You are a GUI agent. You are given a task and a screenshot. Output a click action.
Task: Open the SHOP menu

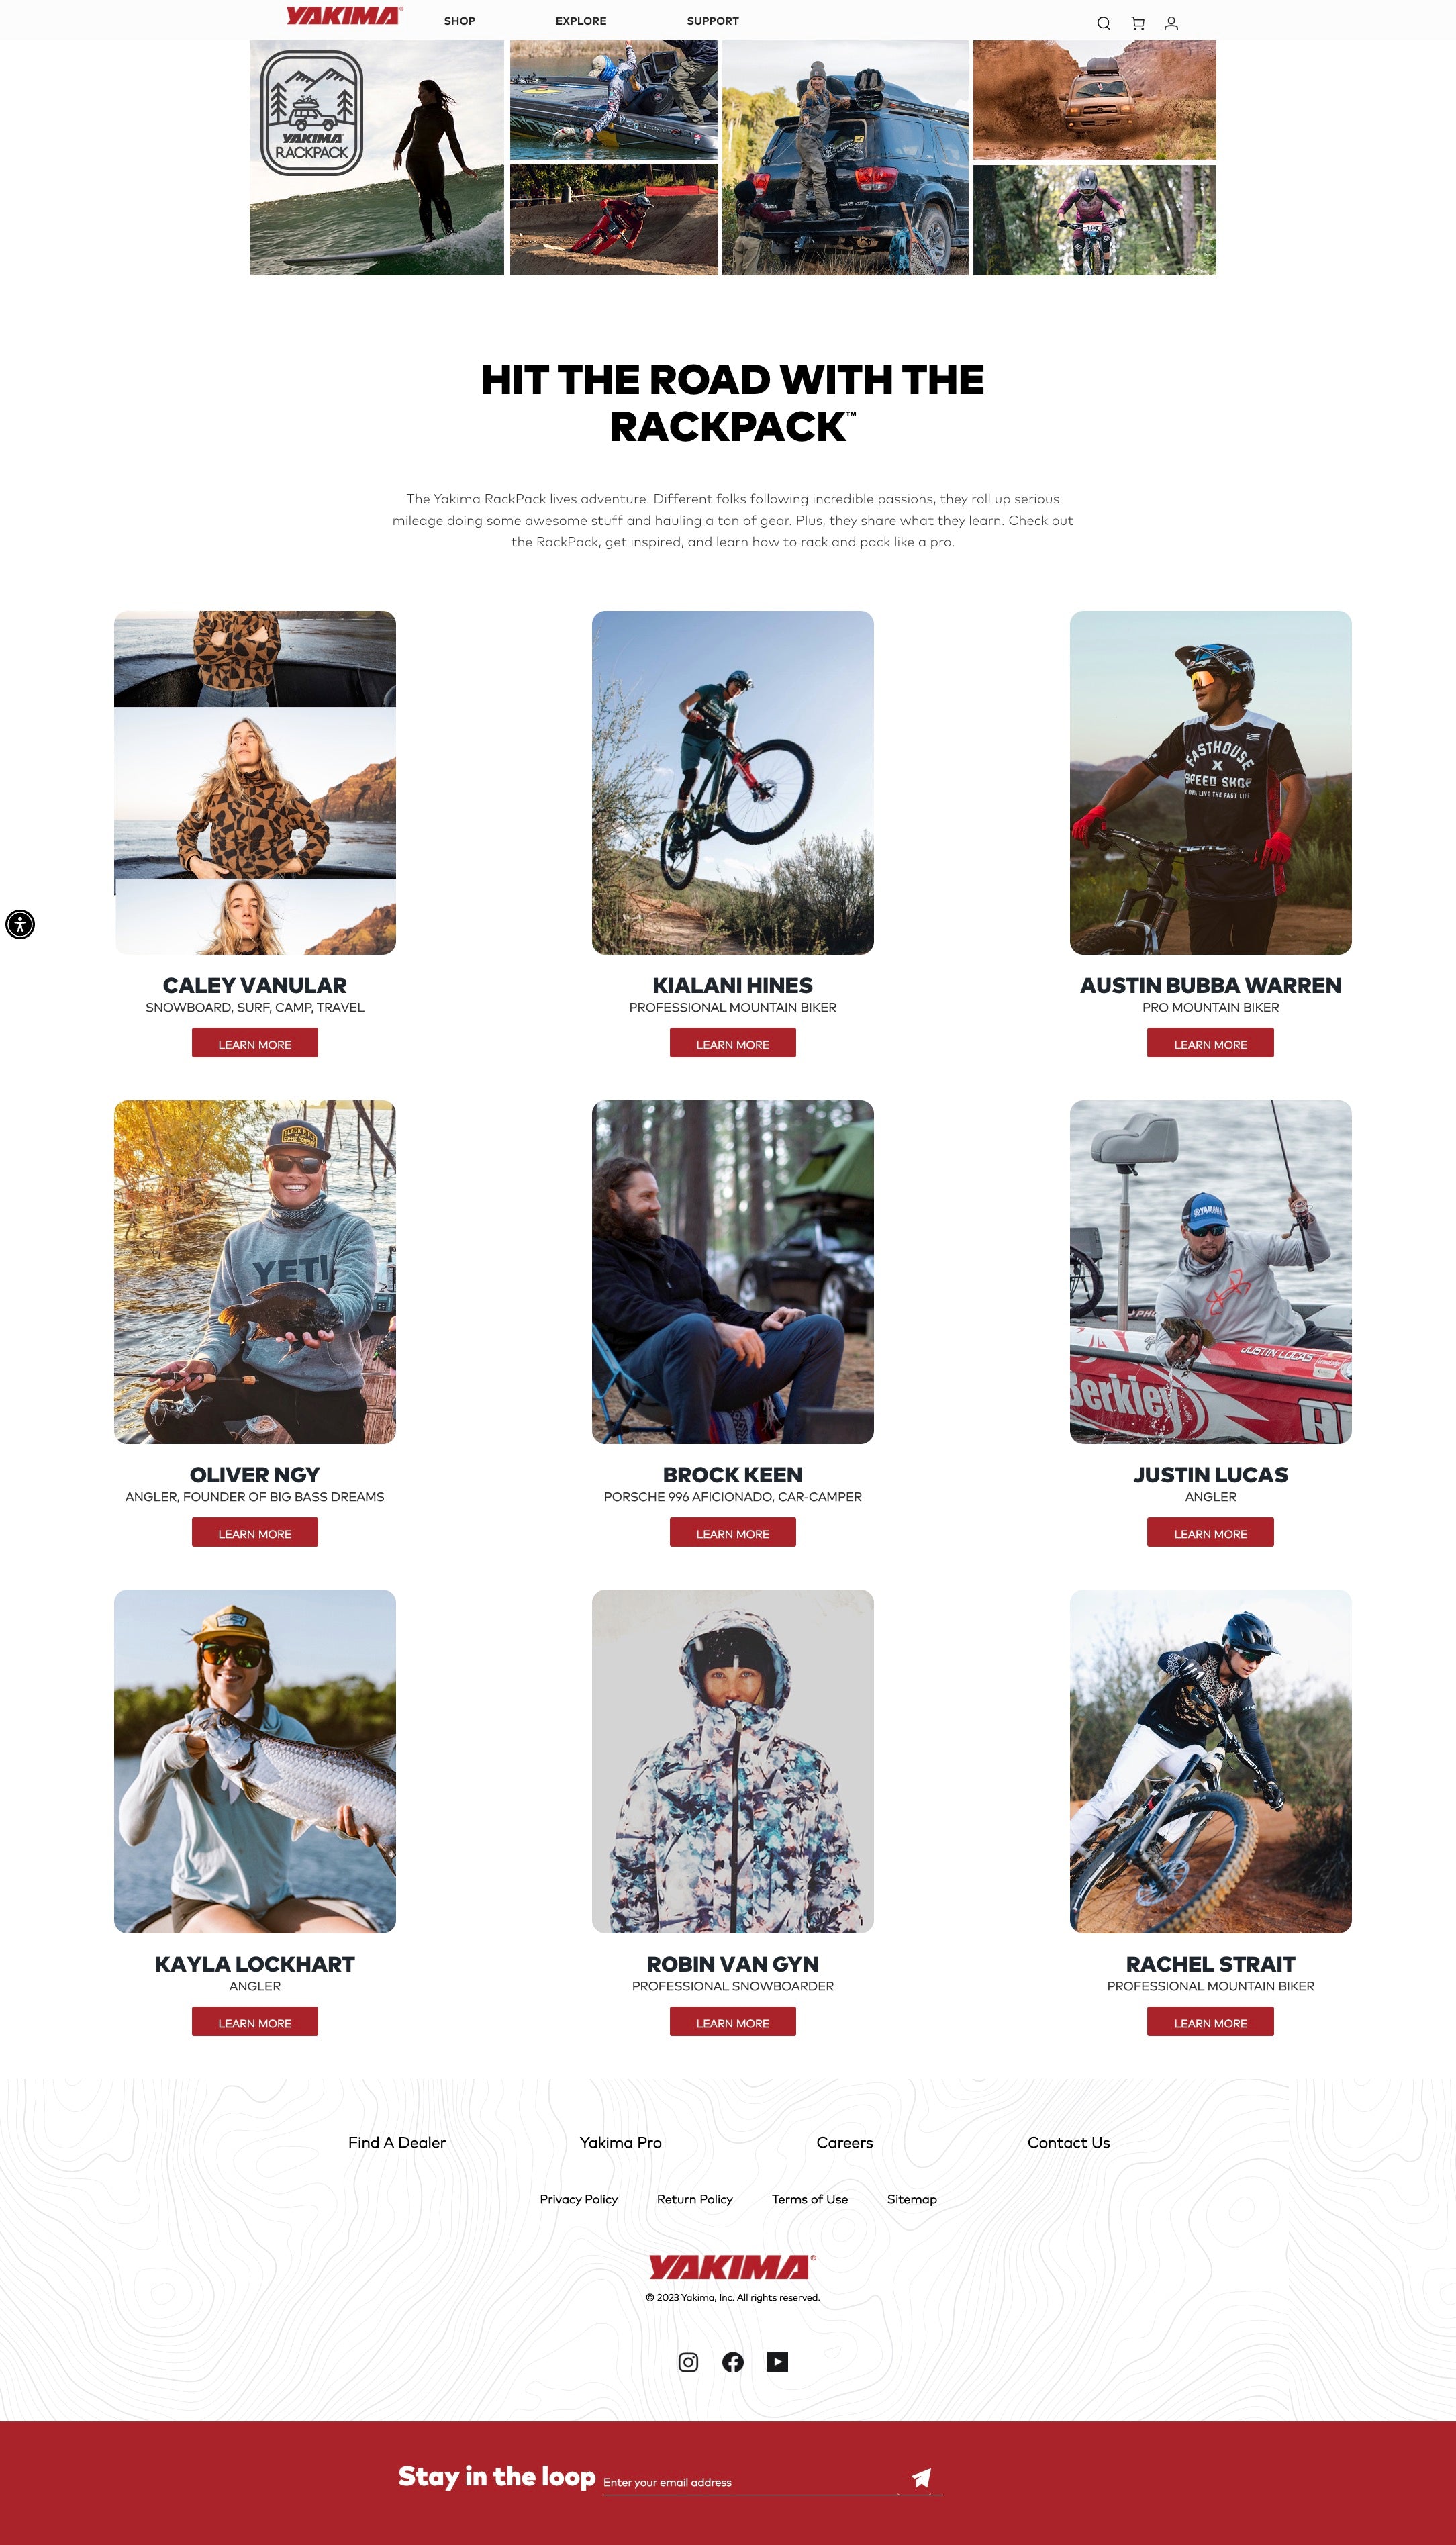pyautogui.click(x=459, y=21)
